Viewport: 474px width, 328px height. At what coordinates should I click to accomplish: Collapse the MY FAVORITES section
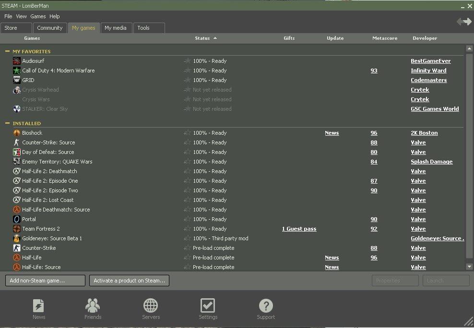tap(7, 51)
